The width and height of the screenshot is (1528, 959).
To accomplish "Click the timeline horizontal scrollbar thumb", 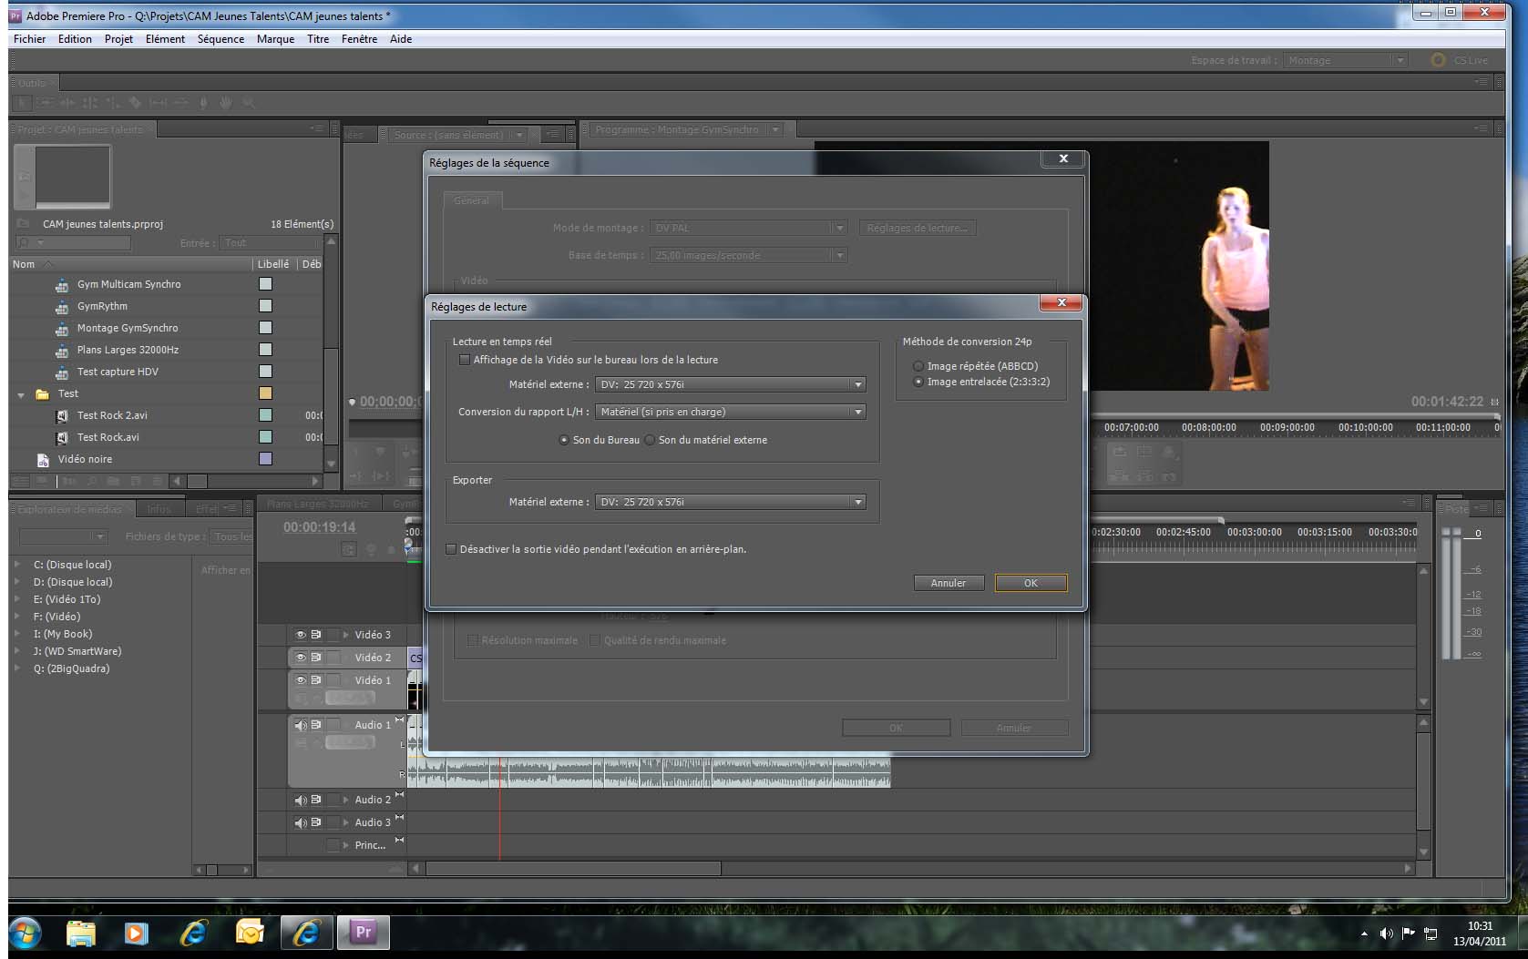I will point(573,869).
